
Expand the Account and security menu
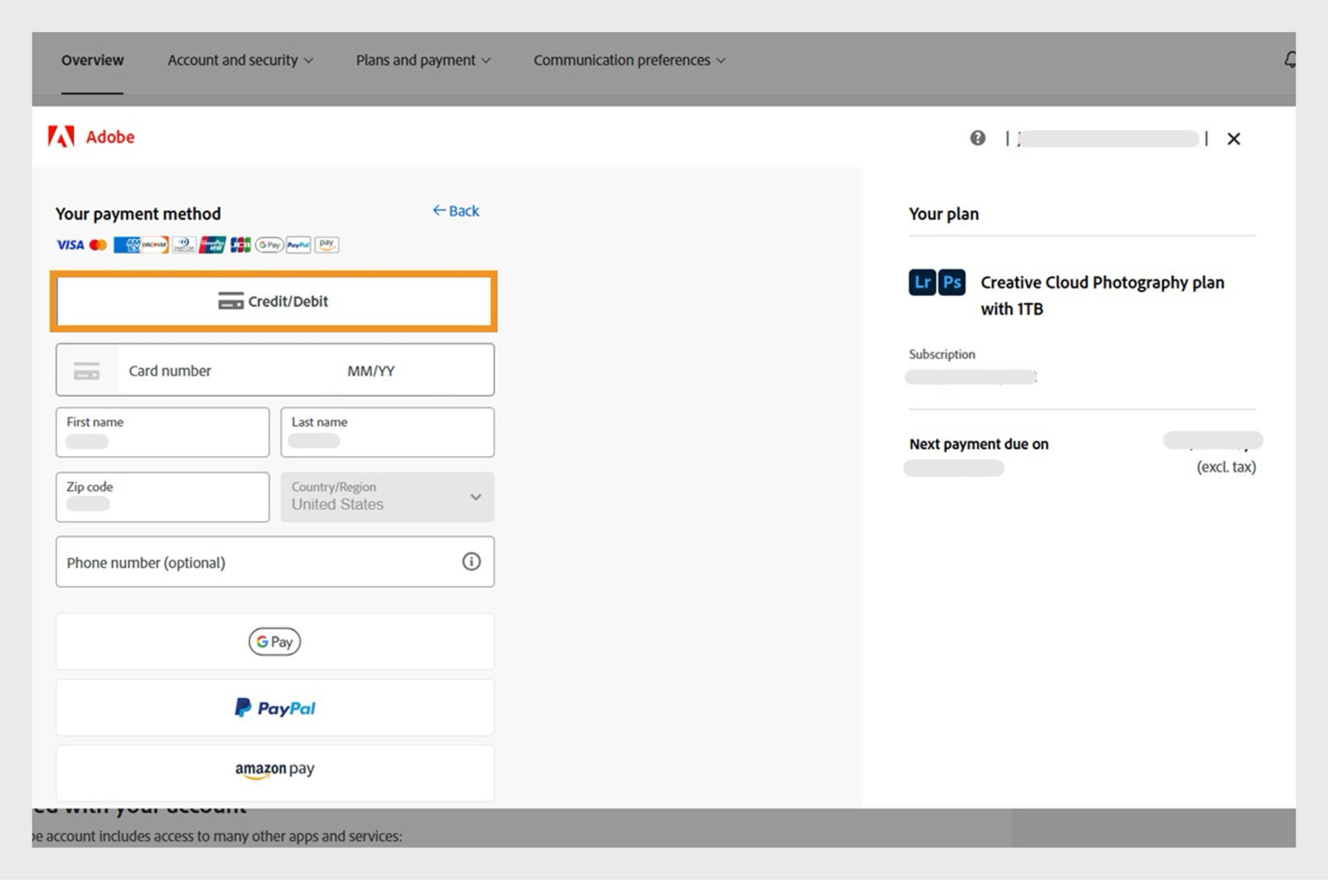coord(240,60)
